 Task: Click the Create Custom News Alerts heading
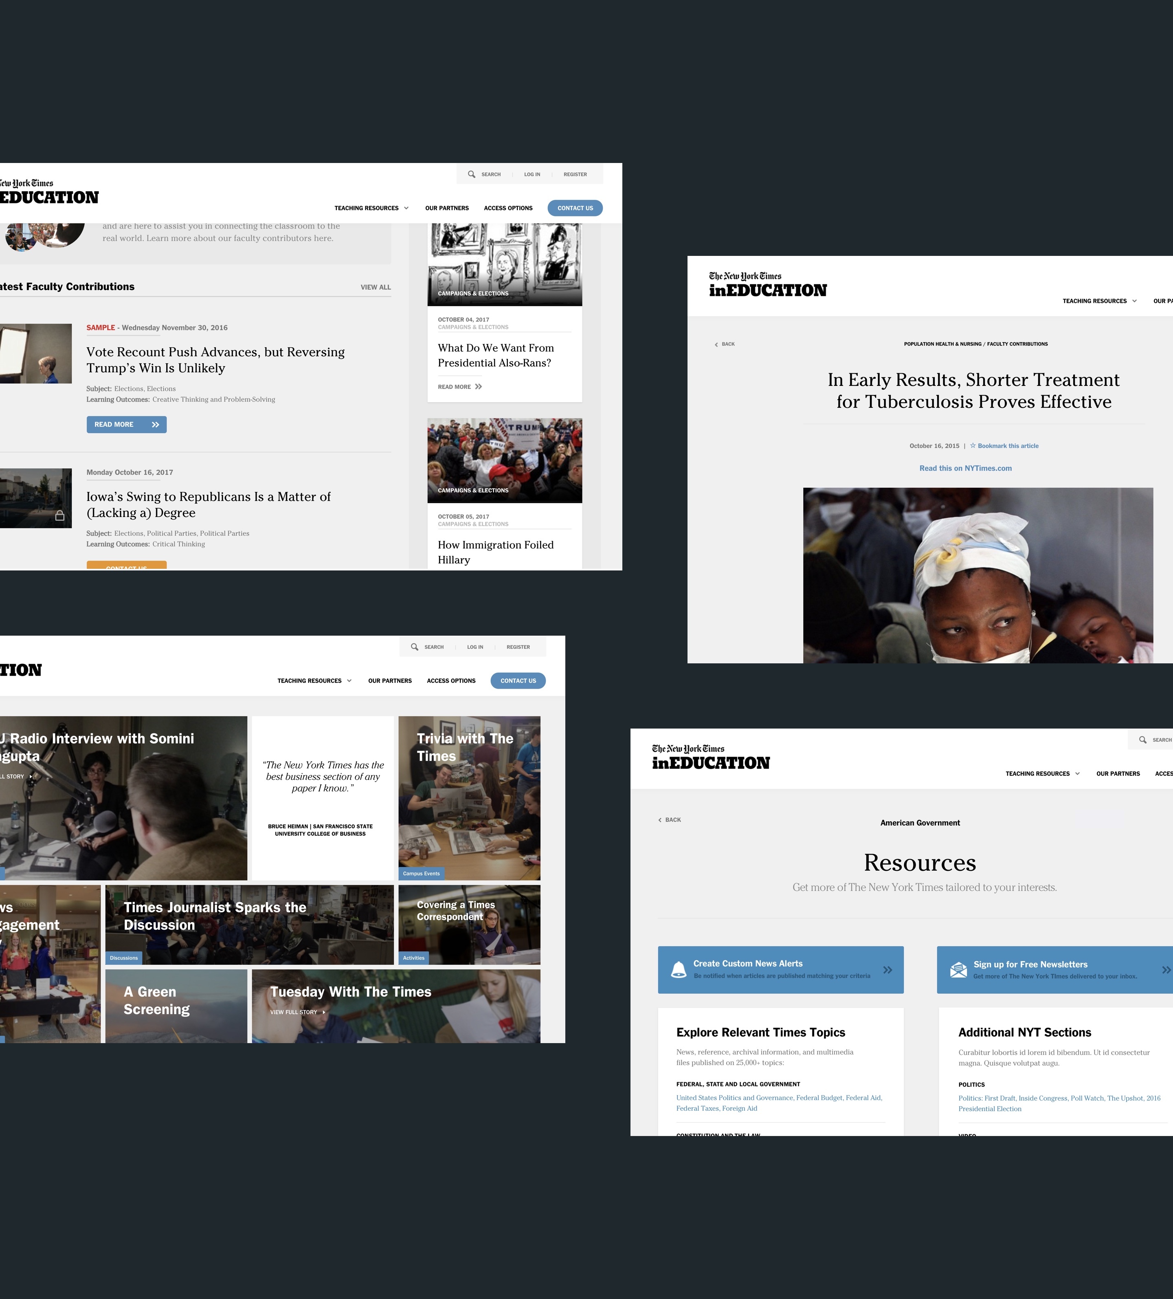pos(747,963)
